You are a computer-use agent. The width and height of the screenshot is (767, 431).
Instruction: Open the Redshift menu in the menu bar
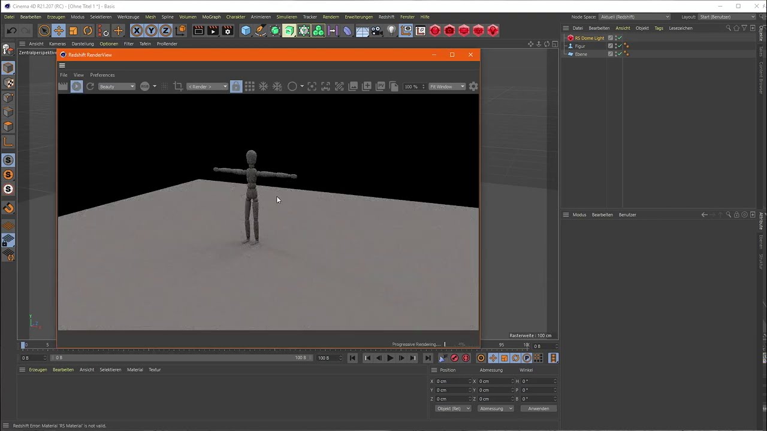tap(386, 17)
